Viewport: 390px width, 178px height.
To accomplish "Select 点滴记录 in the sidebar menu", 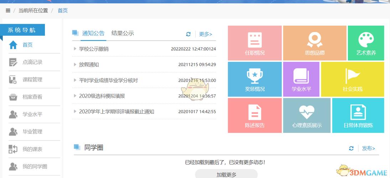I will (32, 62).
